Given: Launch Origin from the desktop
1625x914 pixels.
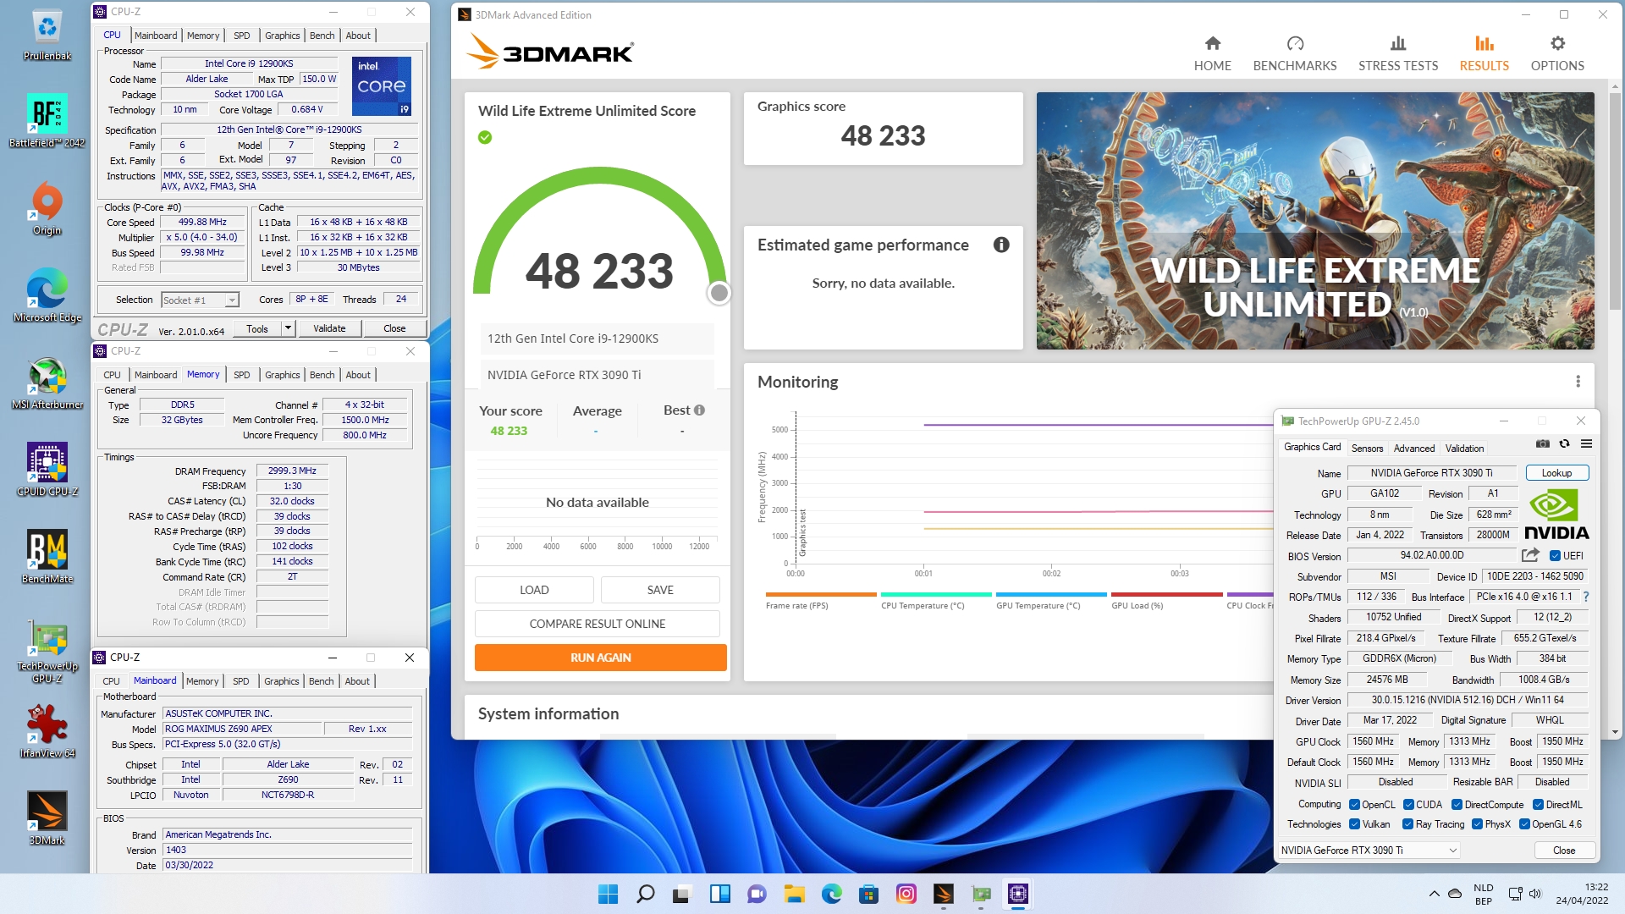Looking at the screenshot, I should click(x=47, y=209).
